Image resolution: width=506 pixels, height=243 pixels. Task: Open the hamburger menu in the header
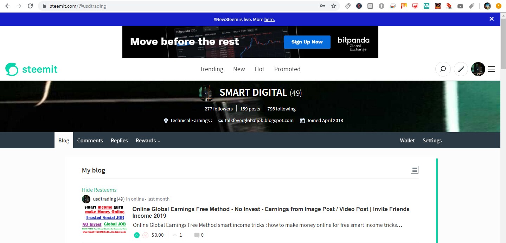click(491, 69)
